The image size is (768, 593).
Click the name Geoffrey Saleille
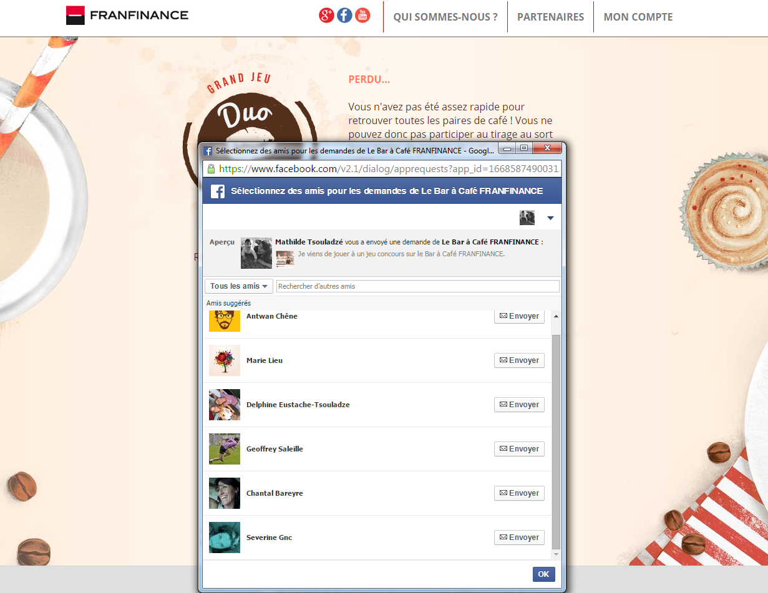tap(275, 449)
